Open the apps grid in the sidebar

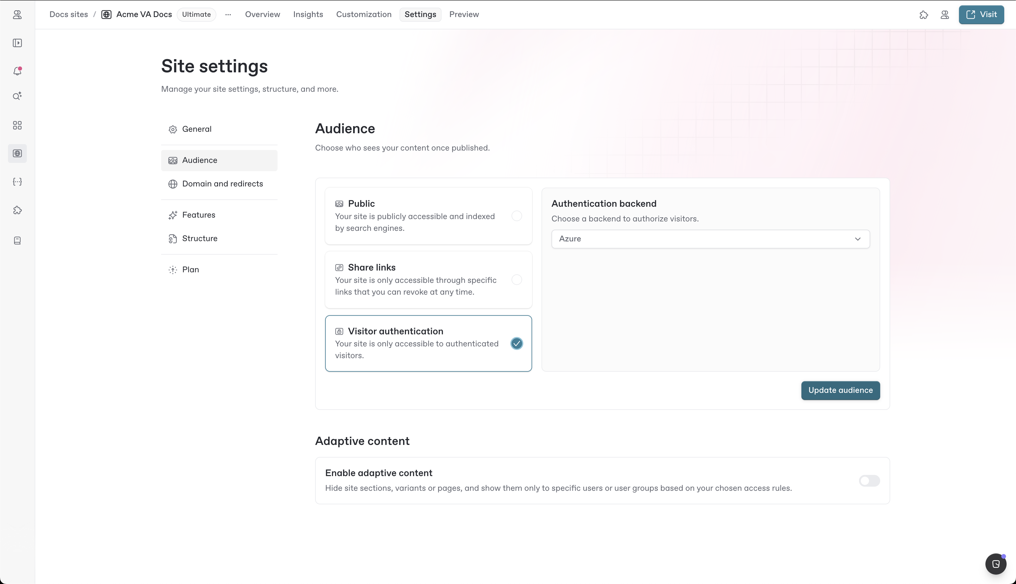(17, 125)
